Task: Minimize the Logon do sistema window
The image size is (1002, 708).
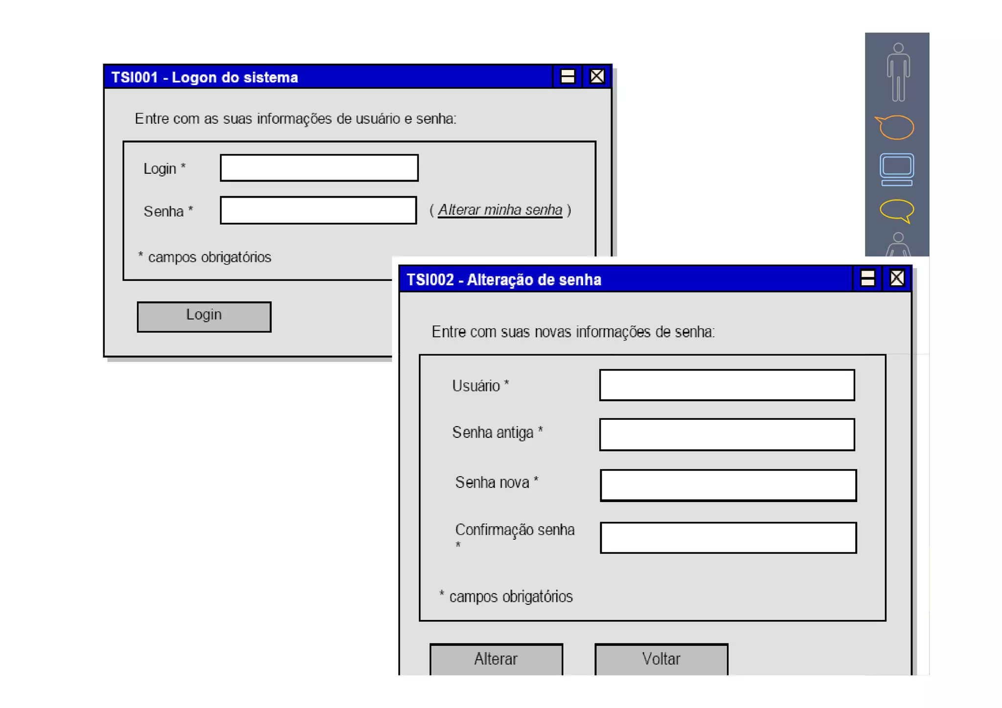Action: tap(568, 77)
